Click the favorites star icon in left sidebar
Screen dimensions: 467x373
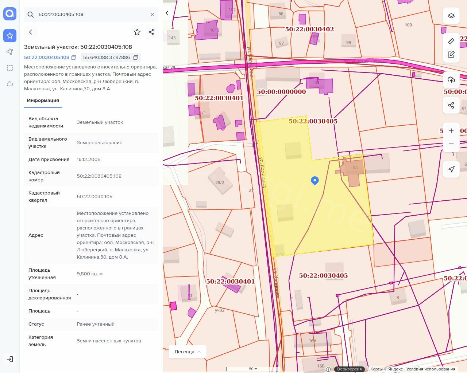pyautogui.click(x=10, y=36)
